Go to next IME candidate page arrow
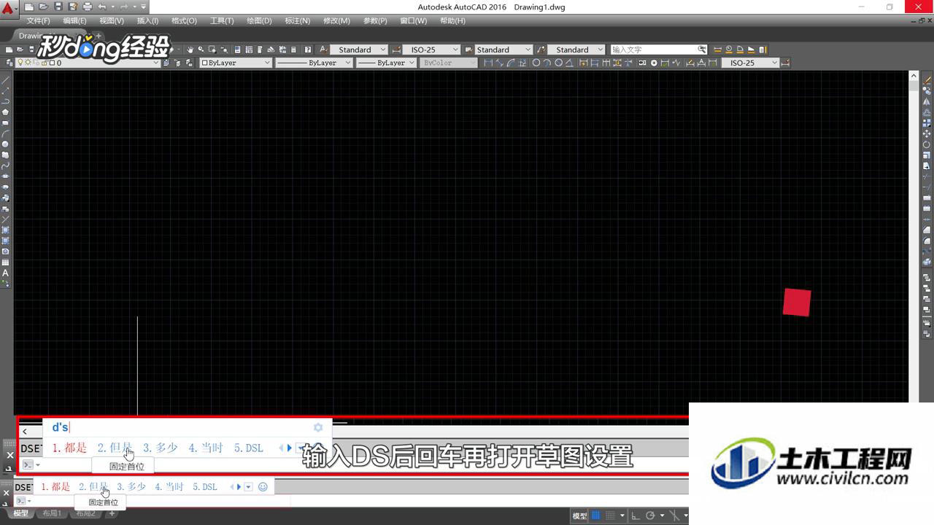The height and width of the screenshot is (525, 934). point(239,486)
